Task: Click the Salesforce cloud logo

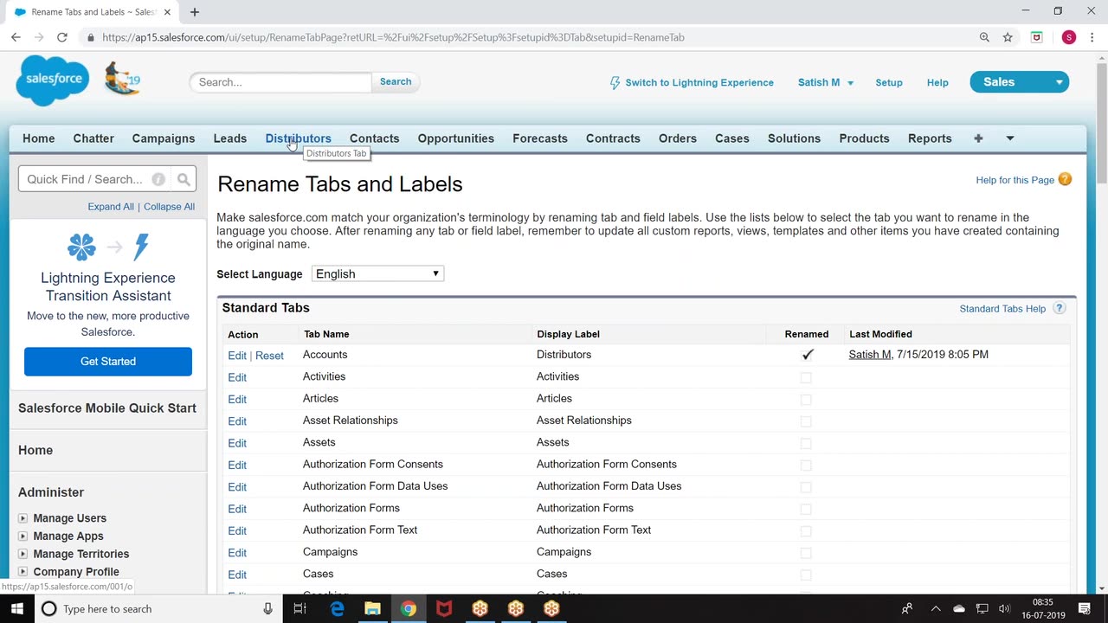Action: click(x=52, y=80)
